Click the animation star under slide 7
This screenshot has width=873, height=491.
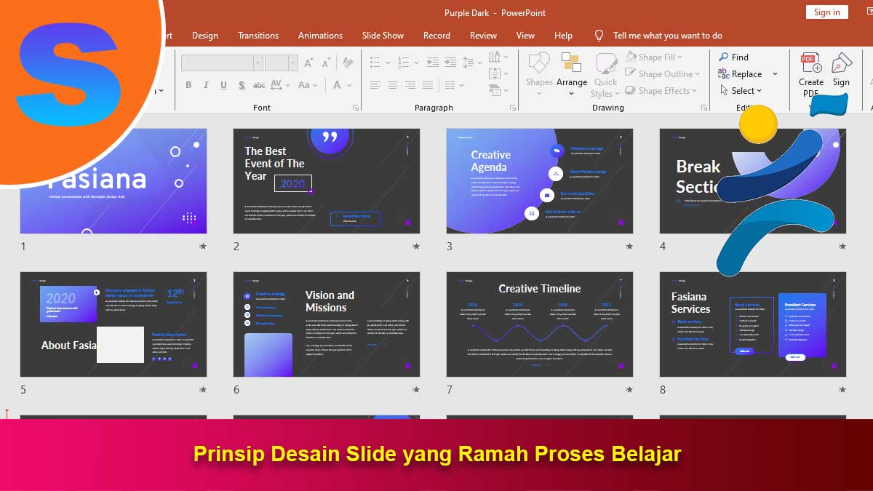[629, 390]
